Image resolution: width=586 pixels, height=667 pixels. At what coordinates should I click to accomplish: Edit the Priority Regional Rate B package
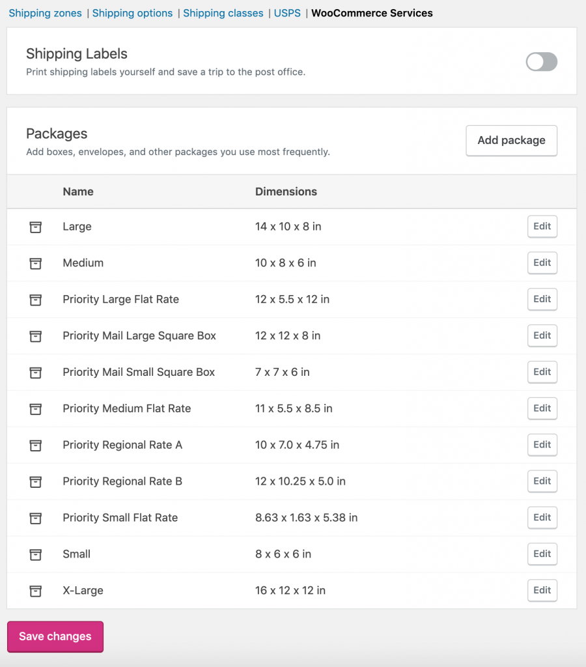coord(542,481)
